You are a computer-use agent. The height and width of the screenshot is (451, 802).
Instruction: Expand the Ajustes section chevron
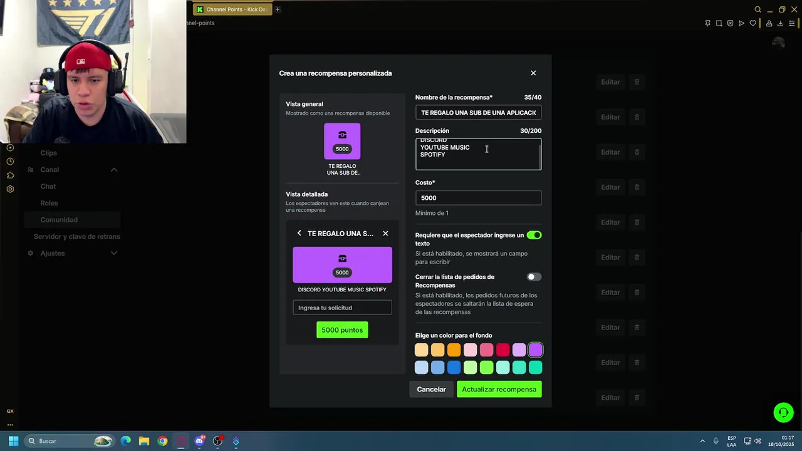[x=114, y=253]
